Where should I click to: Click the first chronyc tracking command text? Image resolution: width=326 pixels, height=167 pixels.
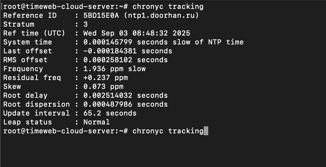pos(168,7)
